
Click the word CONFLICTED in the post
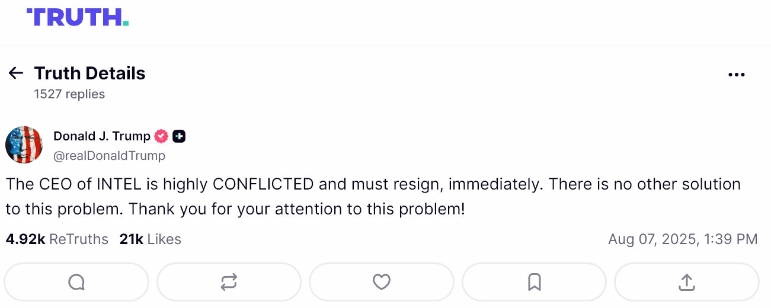[x=263, y=184]
